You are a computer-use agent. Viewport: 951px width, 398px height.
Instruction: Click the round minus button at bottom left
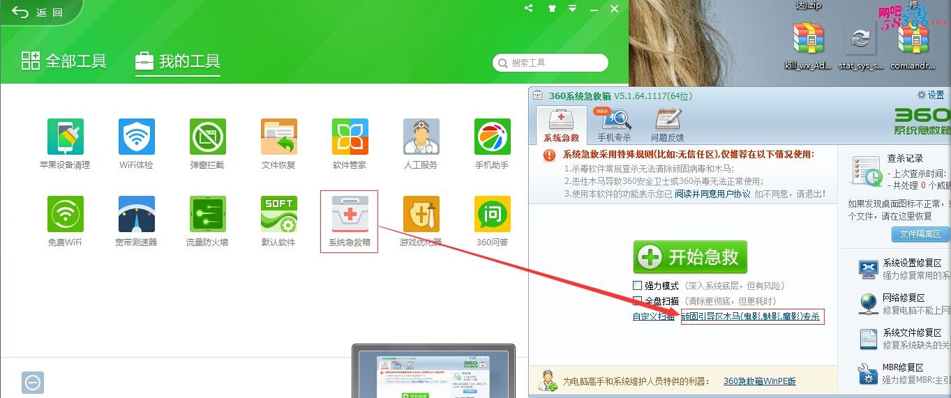33,382
